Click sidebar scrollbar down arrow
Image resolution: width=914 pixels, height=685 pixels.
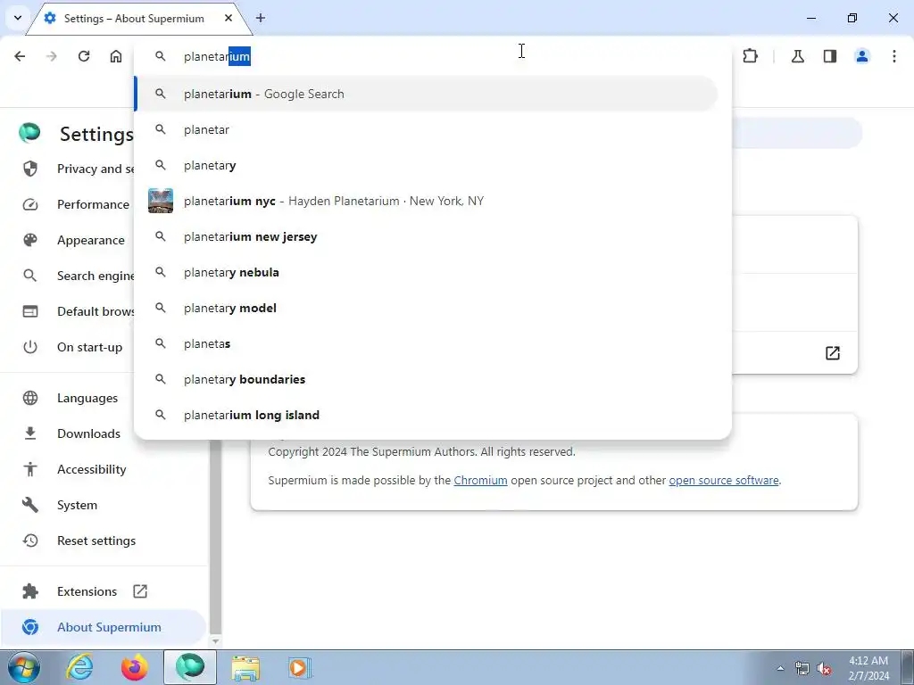[x=215, y=640]
